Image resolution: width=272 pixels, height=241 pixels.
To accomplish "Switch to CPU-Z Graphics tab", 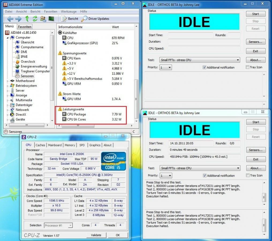I will click(95, 145).
